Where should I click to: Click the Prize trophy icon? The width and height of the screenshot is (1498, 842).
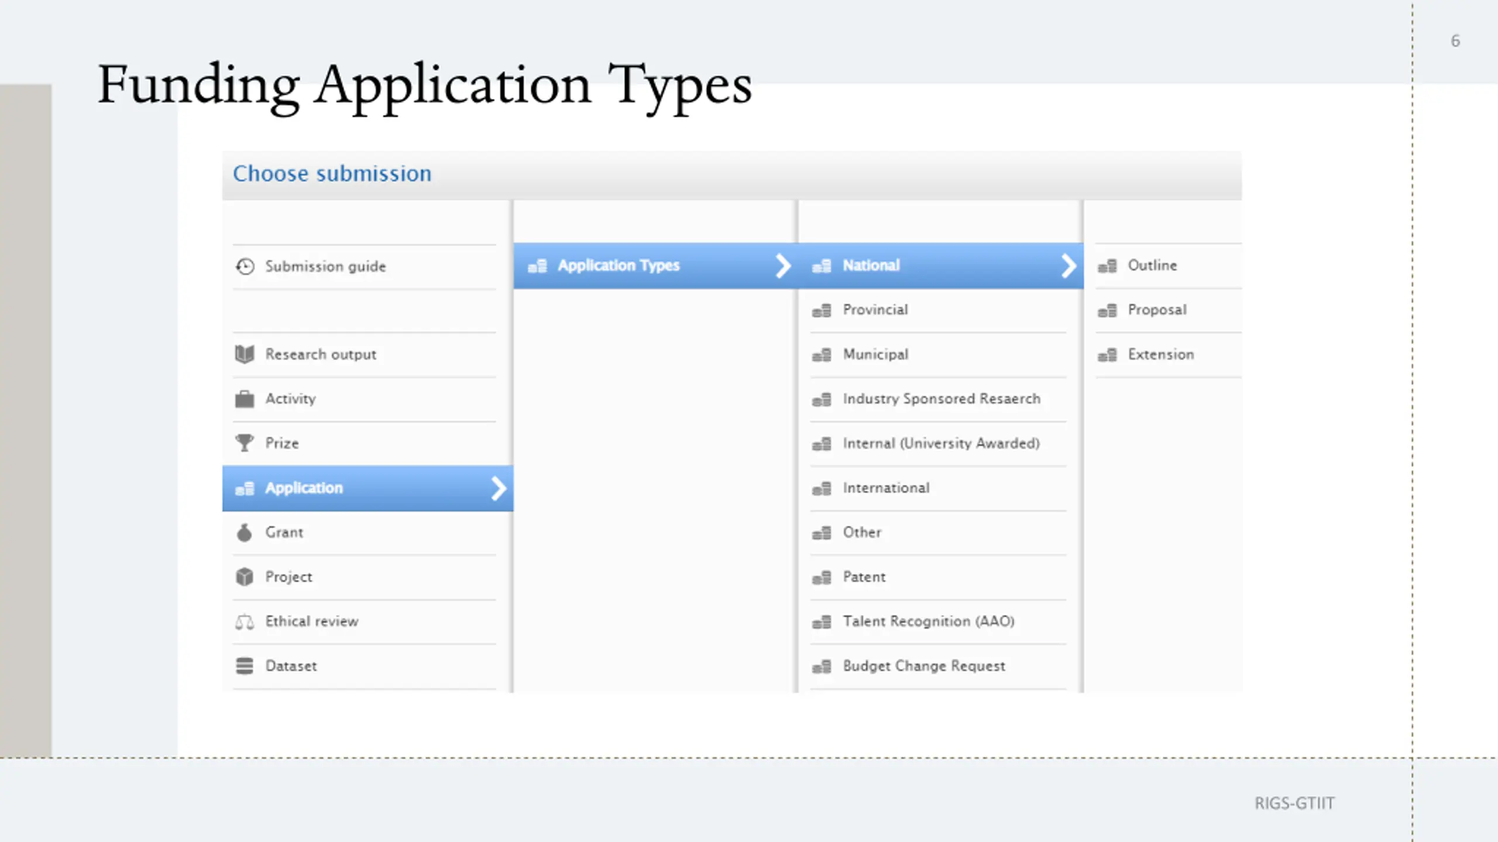[245, 443]
